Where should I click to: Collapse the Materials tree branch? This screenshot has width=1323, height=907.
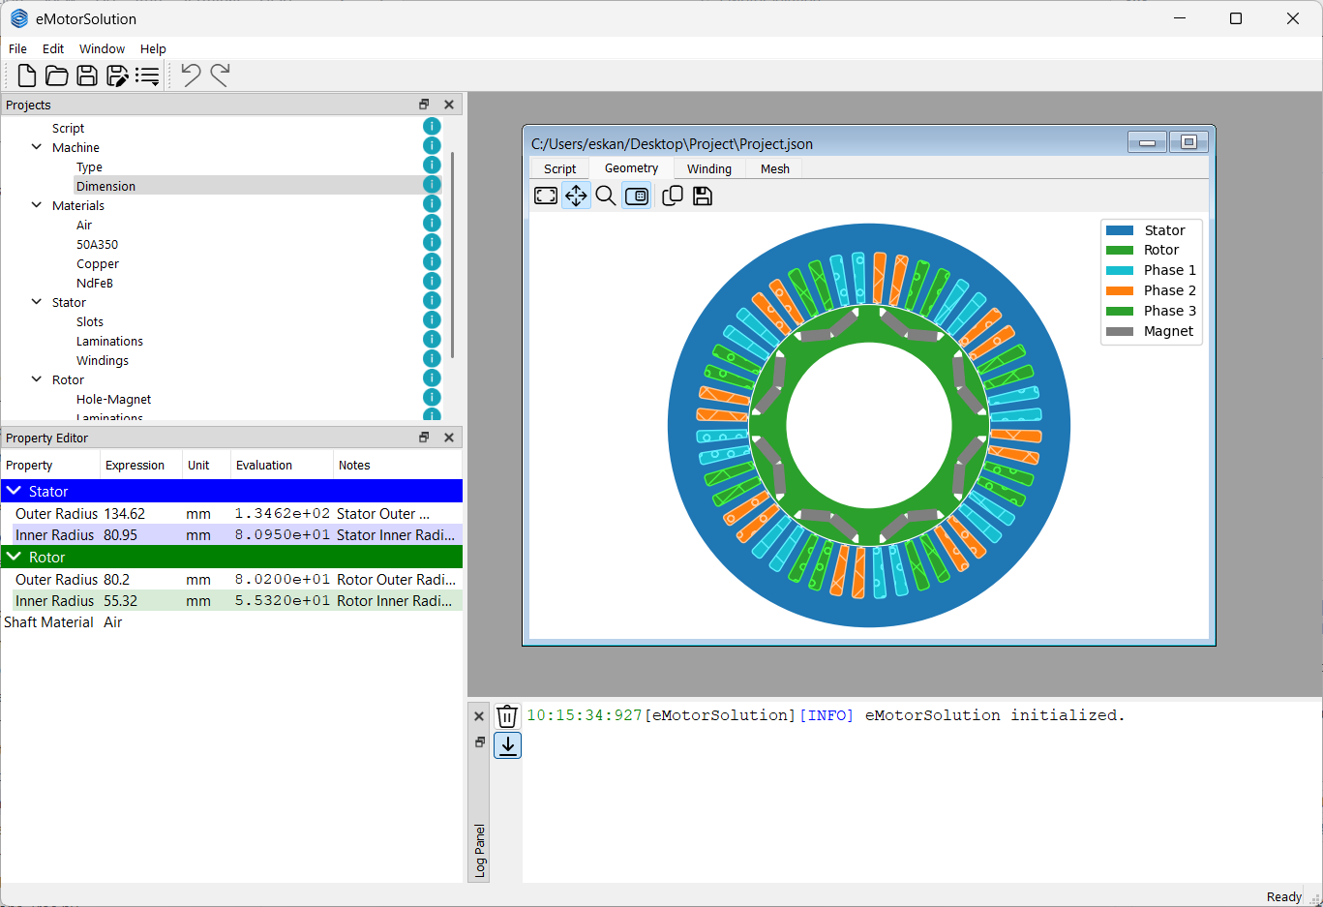(x=36, y=205)
